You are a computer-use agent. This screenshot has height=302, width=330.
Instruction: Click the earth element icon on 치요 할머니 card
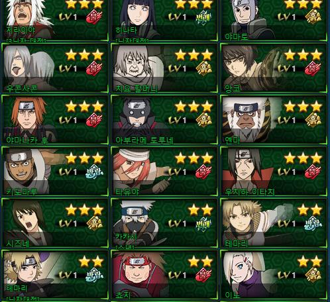[x=203, y=68]
